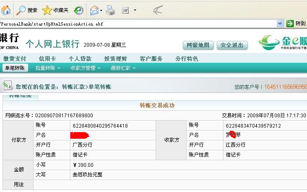The image size is (307, 192).
Task: Click the 用途 cell
Action: tap(18, 185)
